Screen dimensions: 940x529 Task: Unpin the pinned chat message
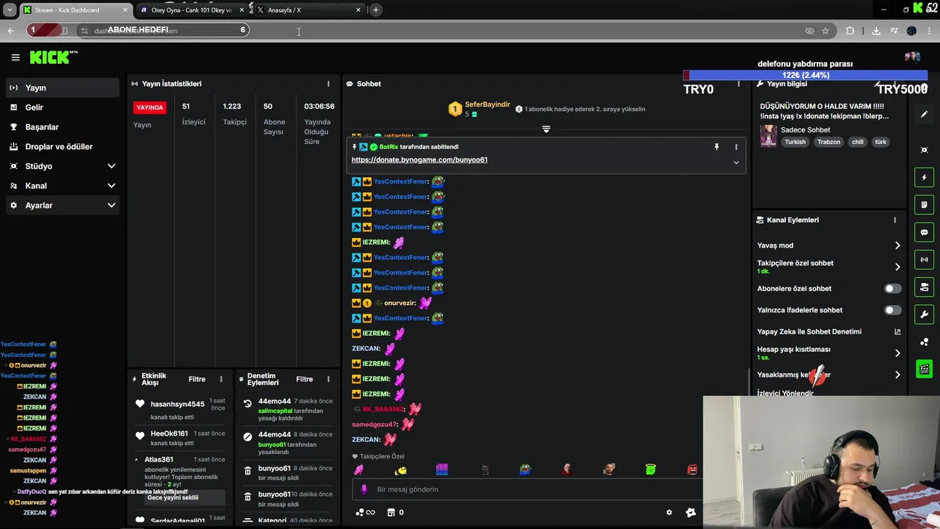click(x=717, y=147)
